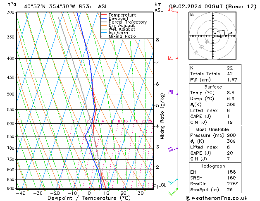Click the date 09.02.2024 00GMT header
Image resolution: width=260 pixels, height=201 pixels.
point(196,7)
